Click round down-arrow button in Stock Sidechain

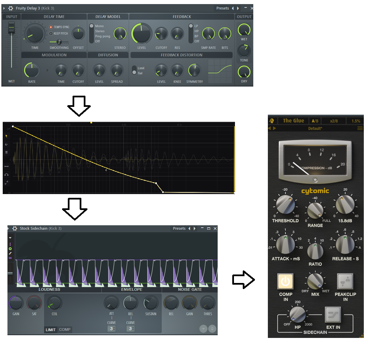click(x=203, y=328)
